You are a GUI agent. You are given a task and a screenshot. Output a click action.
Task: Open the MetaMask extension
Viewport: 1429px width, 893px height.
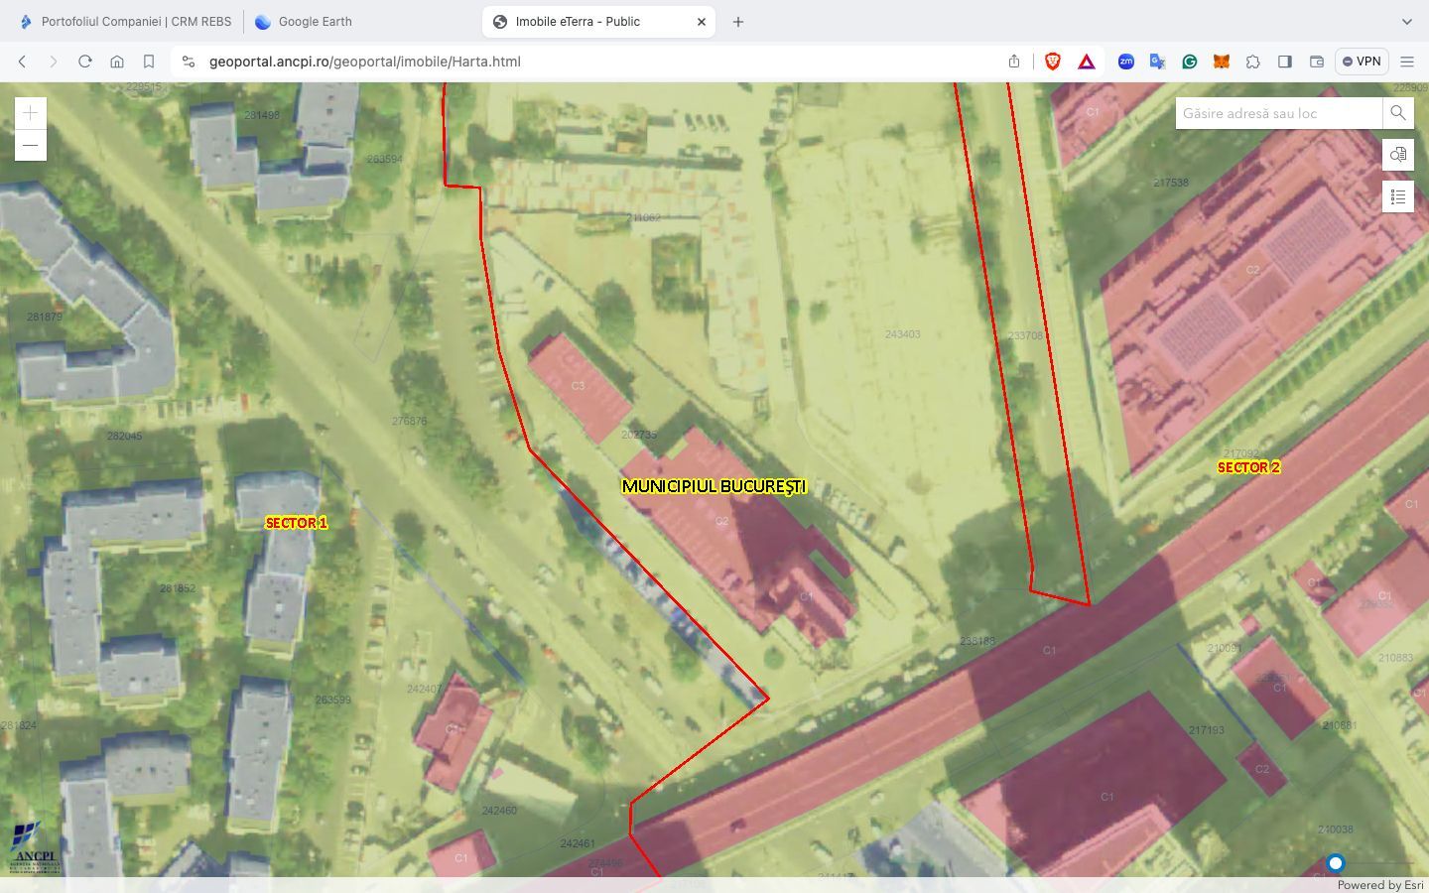[1222, 62]
